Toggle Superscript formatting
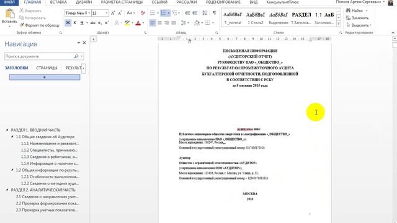 107,23
